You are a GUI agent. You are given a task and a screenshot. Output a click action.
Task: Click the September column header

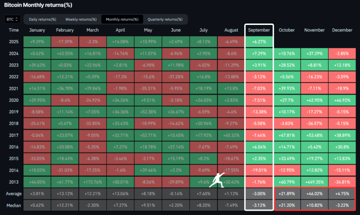[259, 30]
